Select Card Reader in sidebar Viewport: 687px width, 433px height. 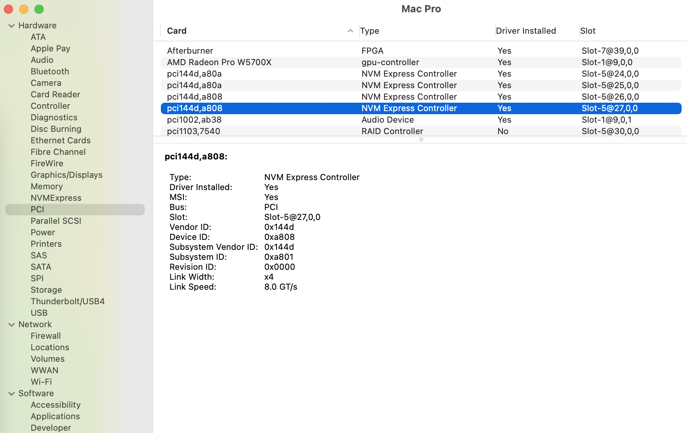click(56, 95)
